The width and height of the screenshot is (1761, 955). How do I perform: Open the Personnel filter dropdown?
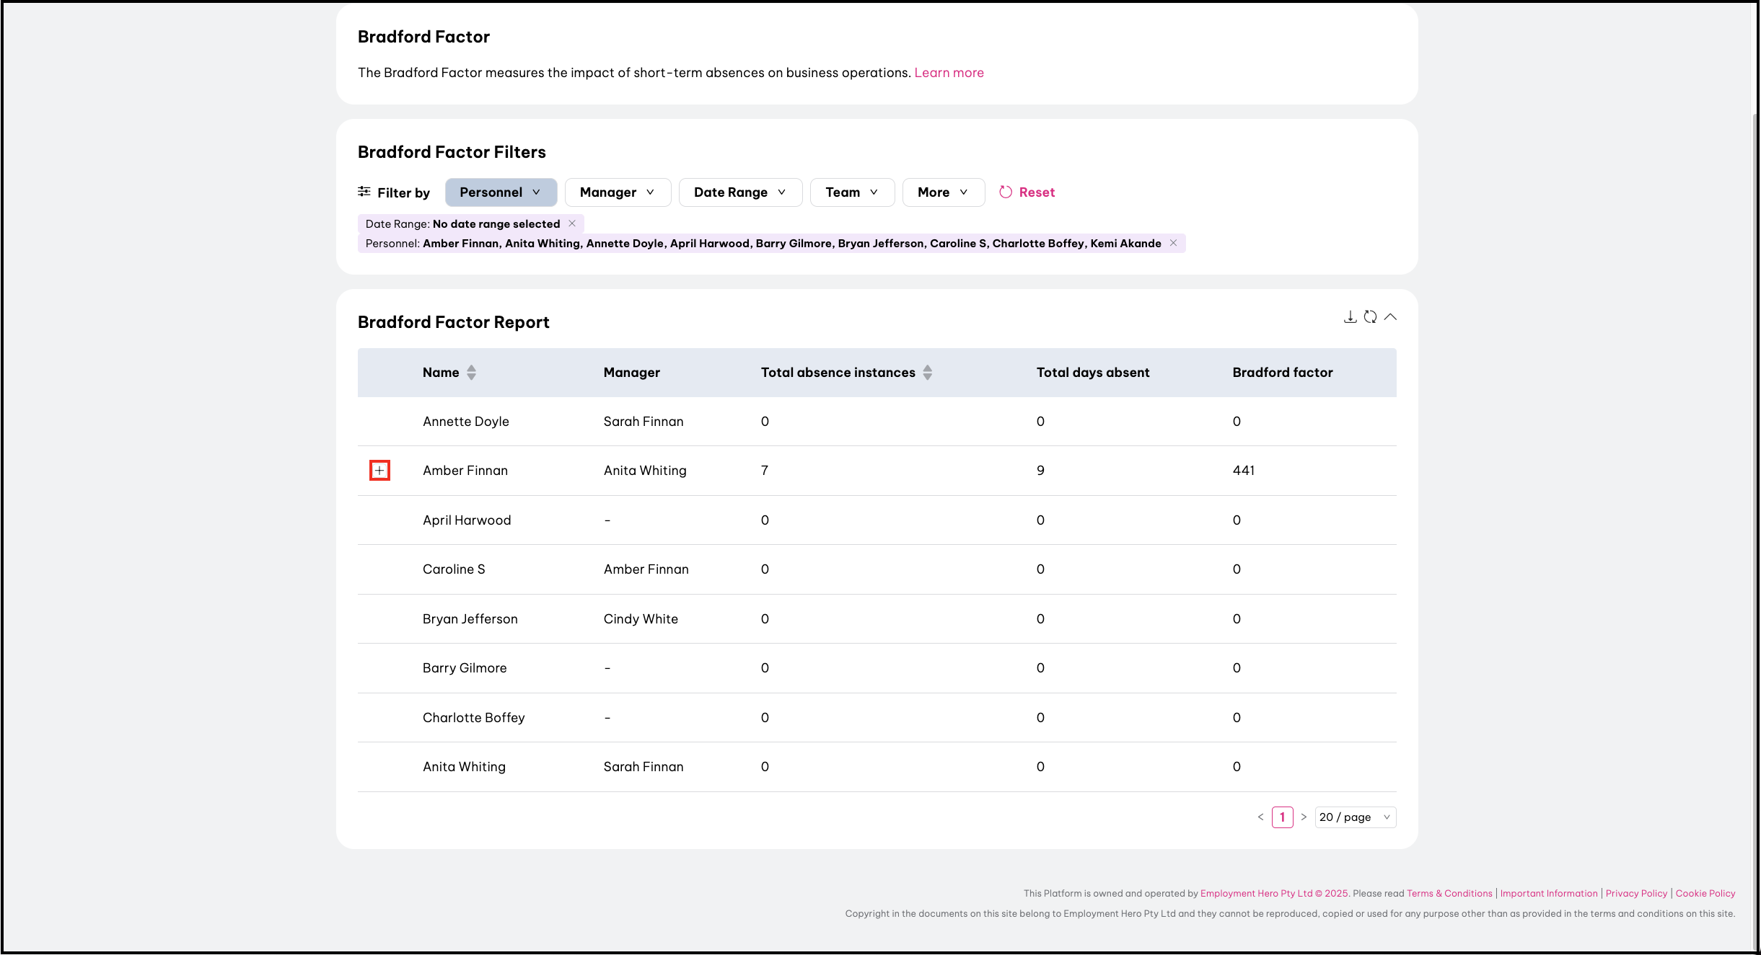tap(501, 192)
